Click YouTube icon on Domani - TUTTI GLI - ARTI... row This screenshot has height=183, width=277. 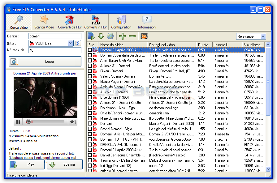click(95, 139)
